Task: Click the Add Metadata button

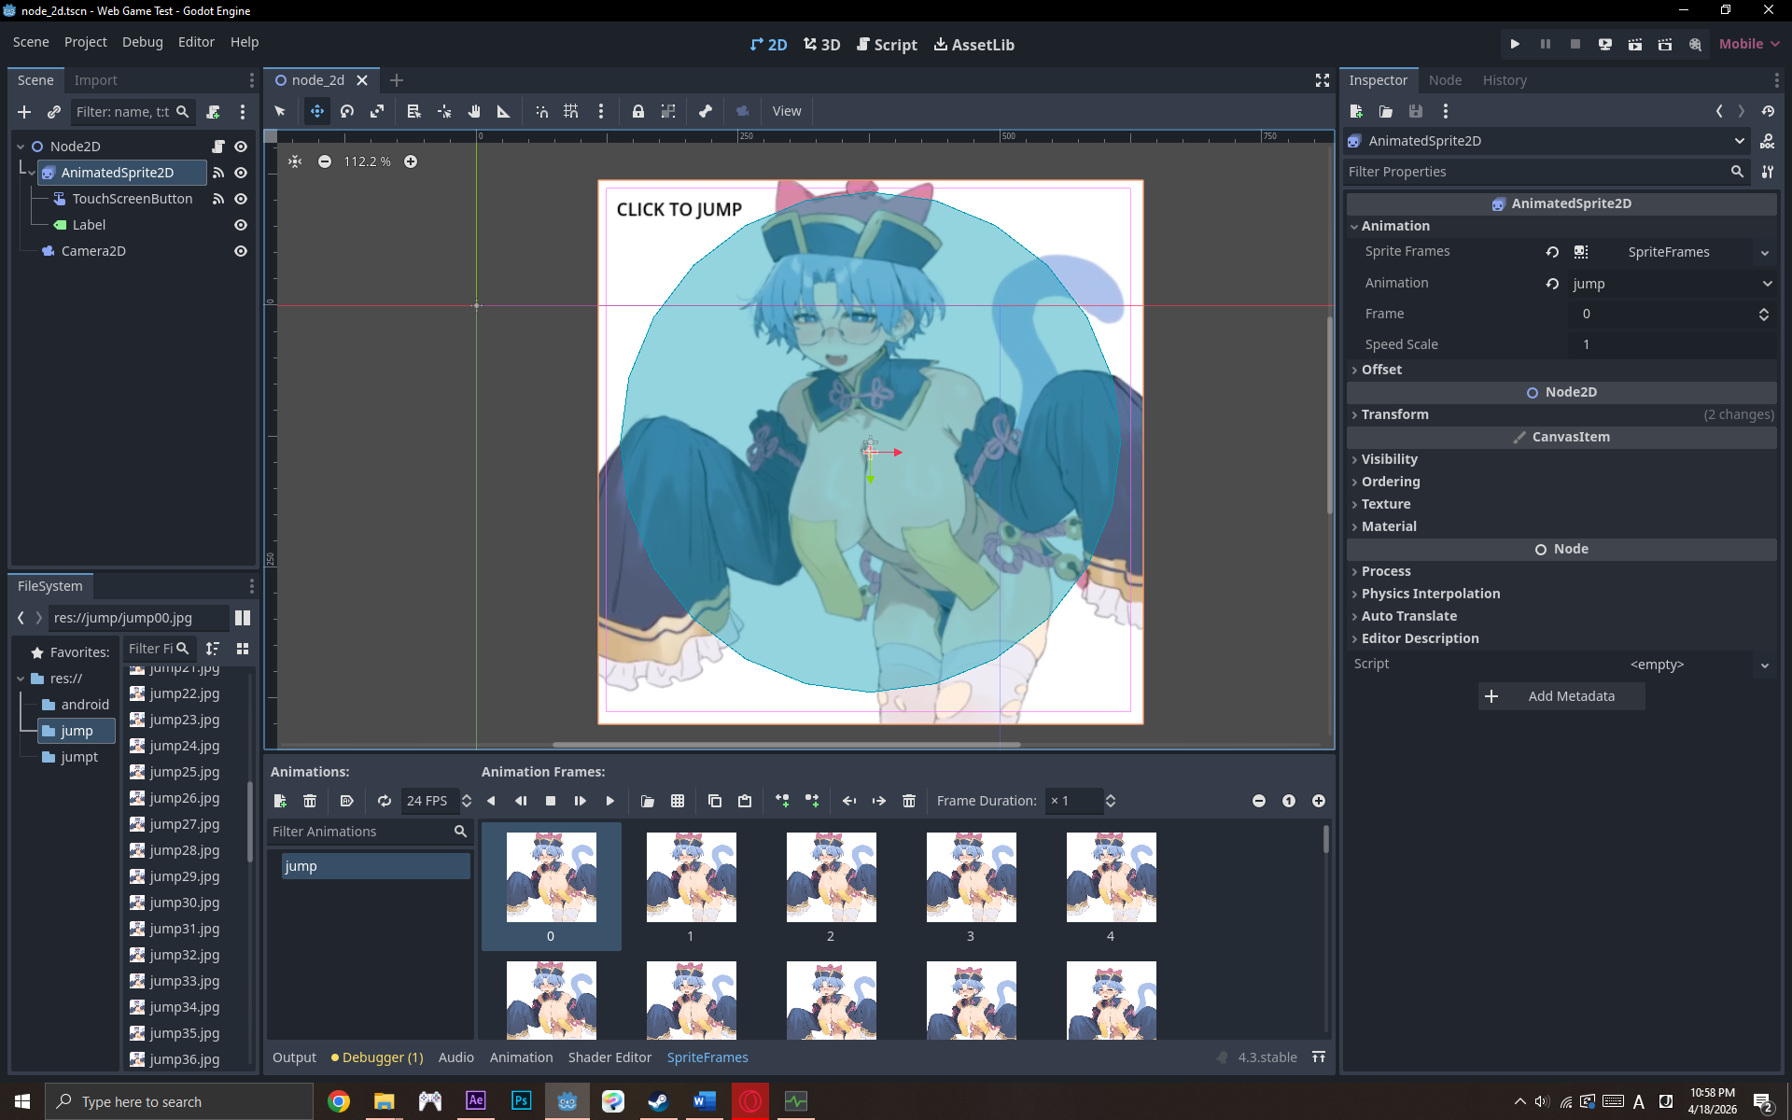Action: 1561,696
